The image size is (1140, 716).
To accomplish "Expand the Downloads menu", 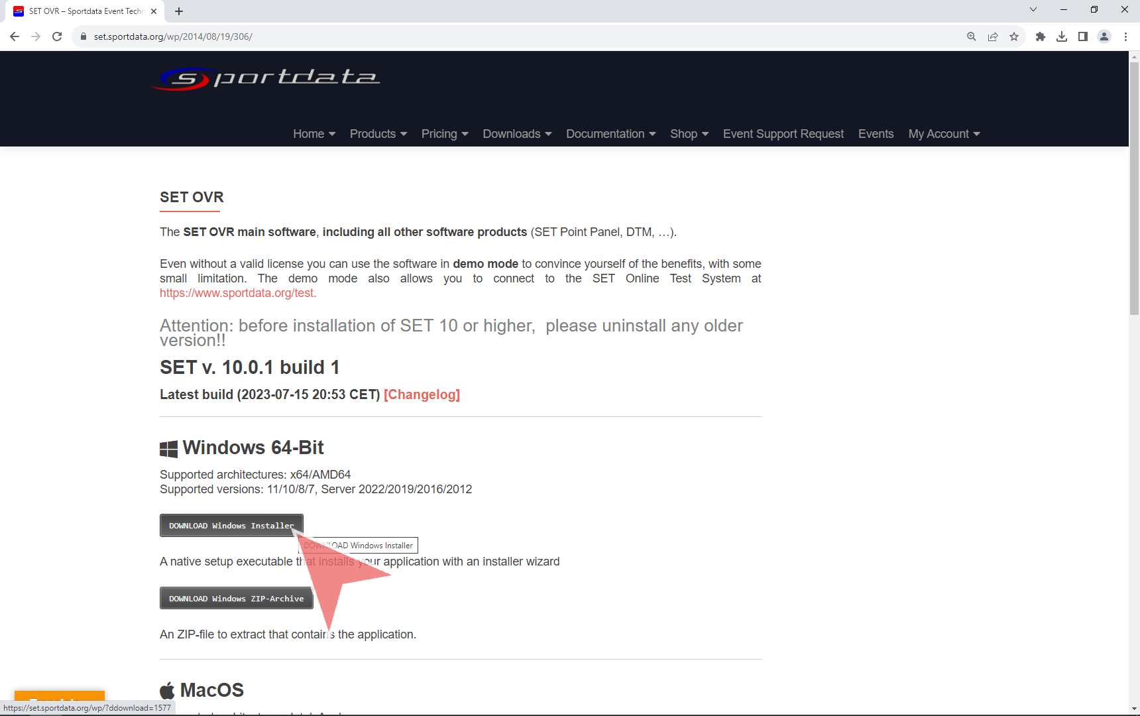I will [517, 134].
